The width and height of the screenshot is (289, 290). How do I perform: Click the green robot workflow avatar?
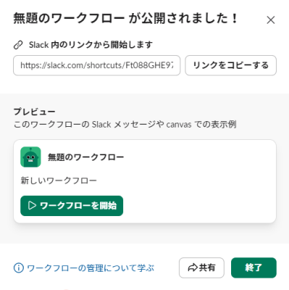[x=30, y=157]
